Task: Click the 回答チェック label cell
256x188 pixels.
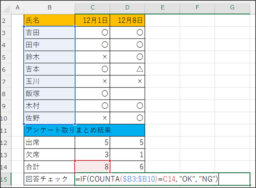Action: 49,179
